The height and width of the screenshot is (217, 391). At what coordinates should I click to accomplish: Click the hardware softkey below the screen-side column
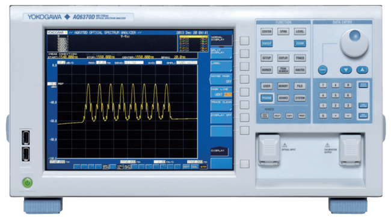pos(244,164)
